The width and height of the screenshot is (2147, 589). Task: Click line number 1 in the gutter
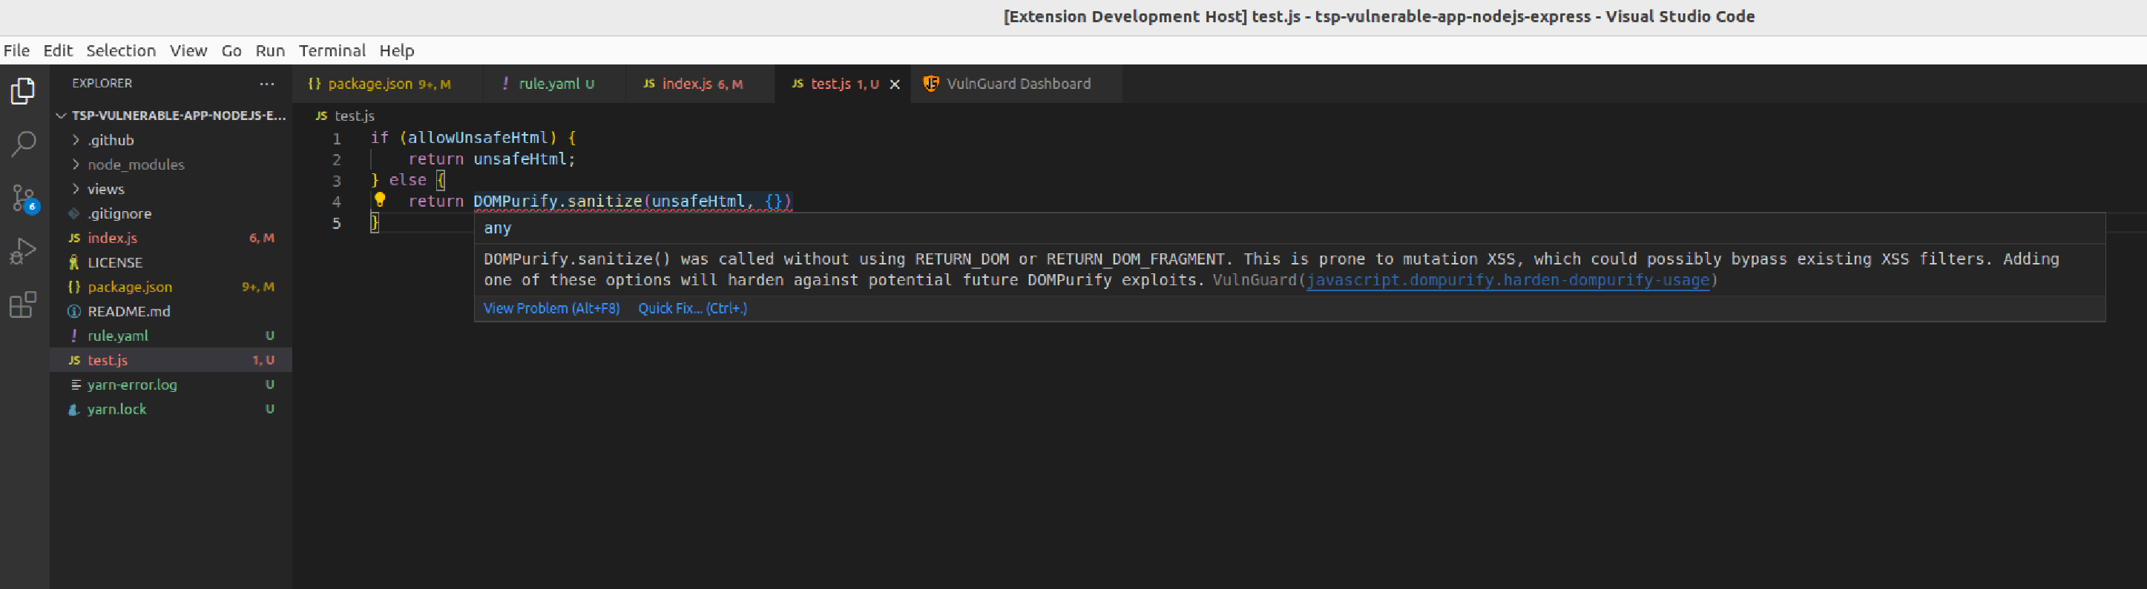pos(337,138)
